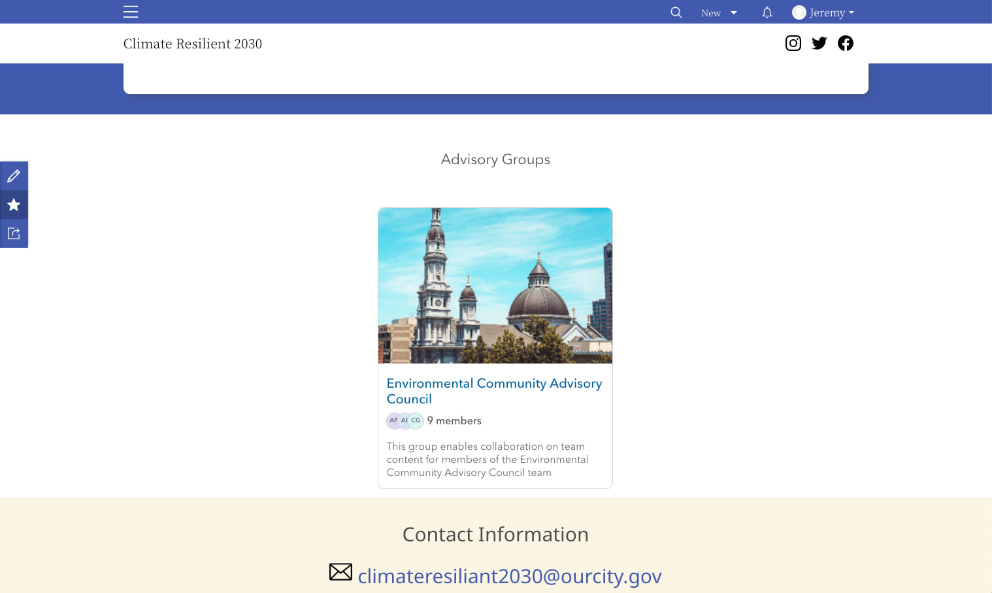Viewport: 992px width, 593px height.
Task: Open the New dropdown menu
Action: (x=719, y=12)
